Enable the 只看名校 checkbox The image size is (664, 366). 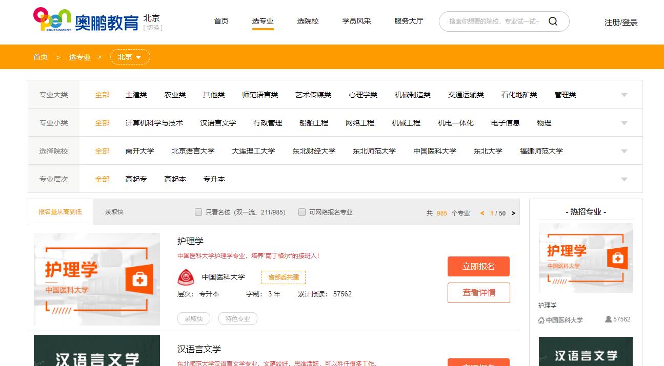198,212
